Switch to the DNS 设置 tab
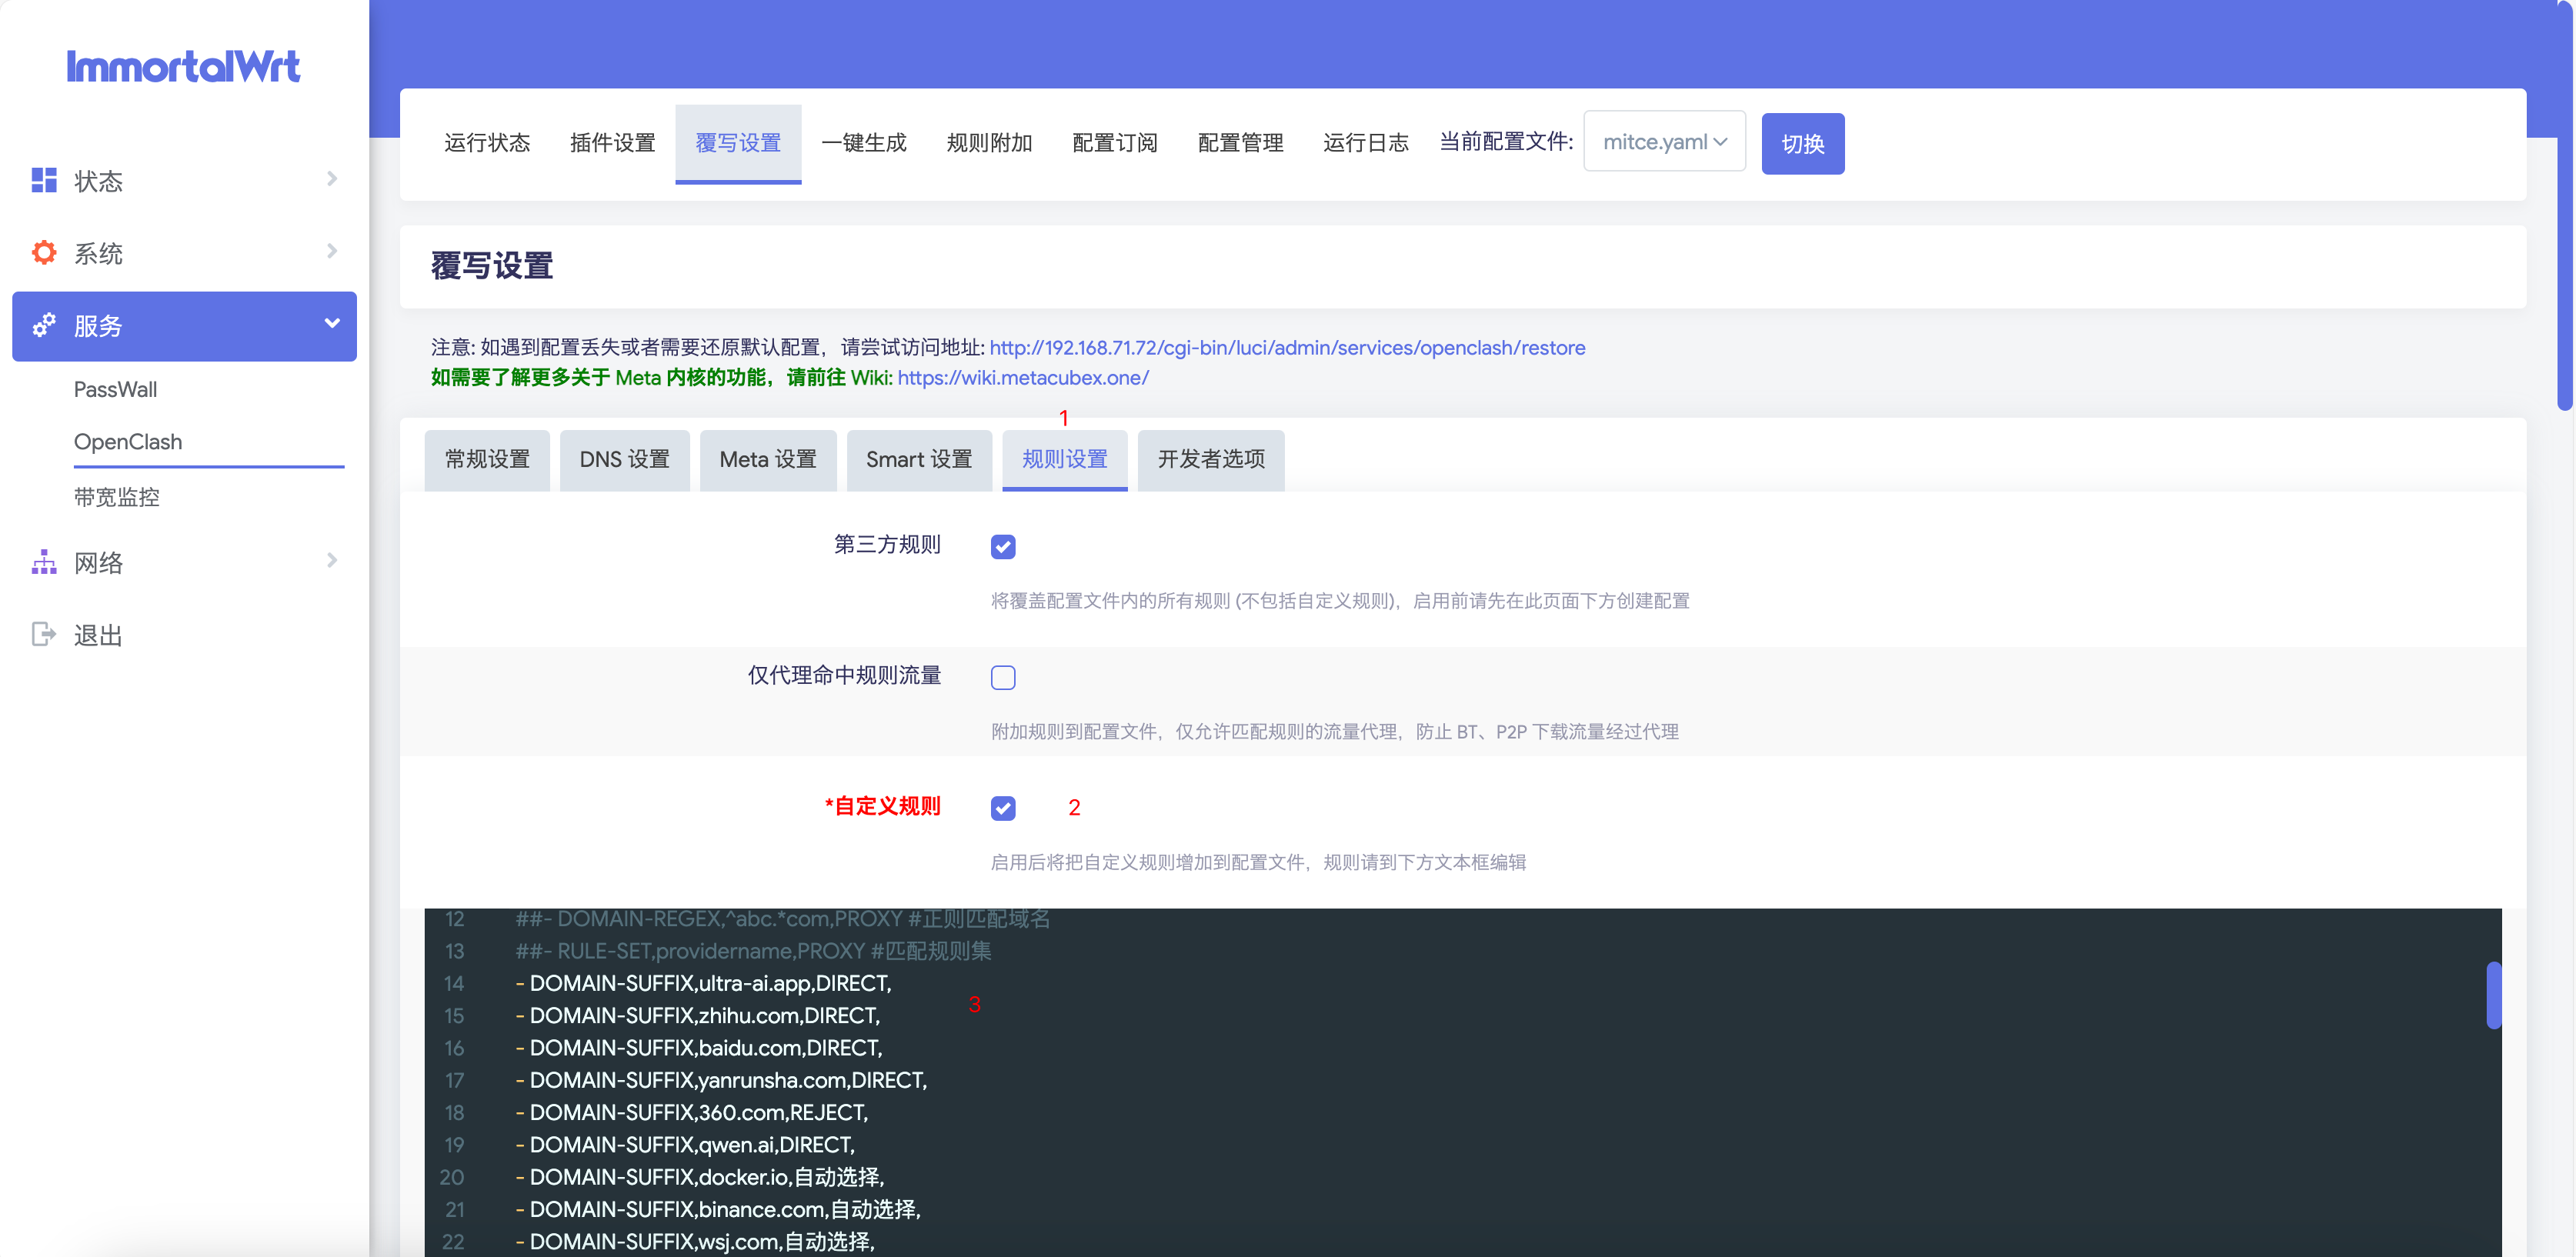The image size is (2576, 1257). [624, 459]
